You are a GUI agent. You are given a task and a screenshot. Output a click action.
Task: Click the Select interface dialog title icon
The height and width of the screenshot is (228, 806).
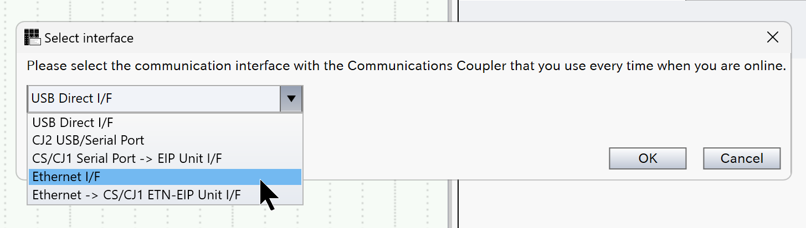click(33, 38)
